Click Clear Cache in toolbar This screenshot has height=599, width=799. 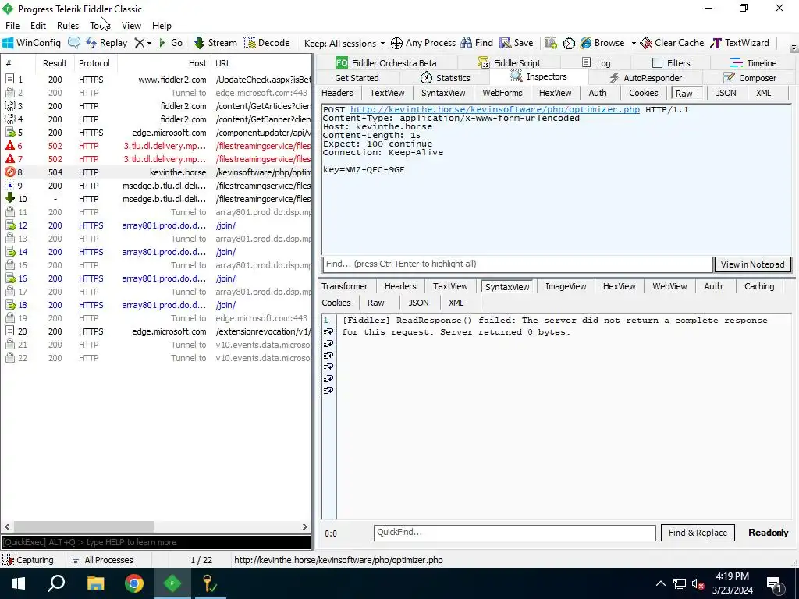coord(672,43)
